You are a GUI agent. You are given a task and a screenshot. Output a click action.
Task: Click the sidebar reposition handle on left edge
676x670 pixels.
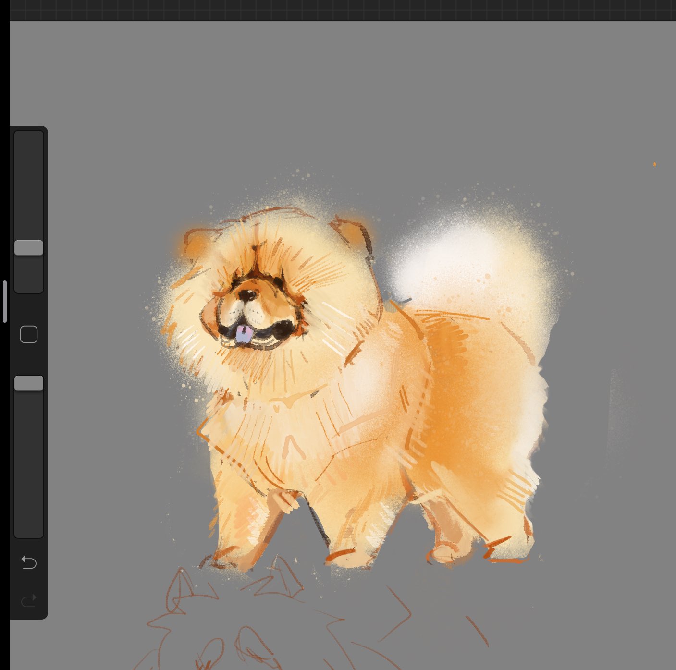coord(5,302)
